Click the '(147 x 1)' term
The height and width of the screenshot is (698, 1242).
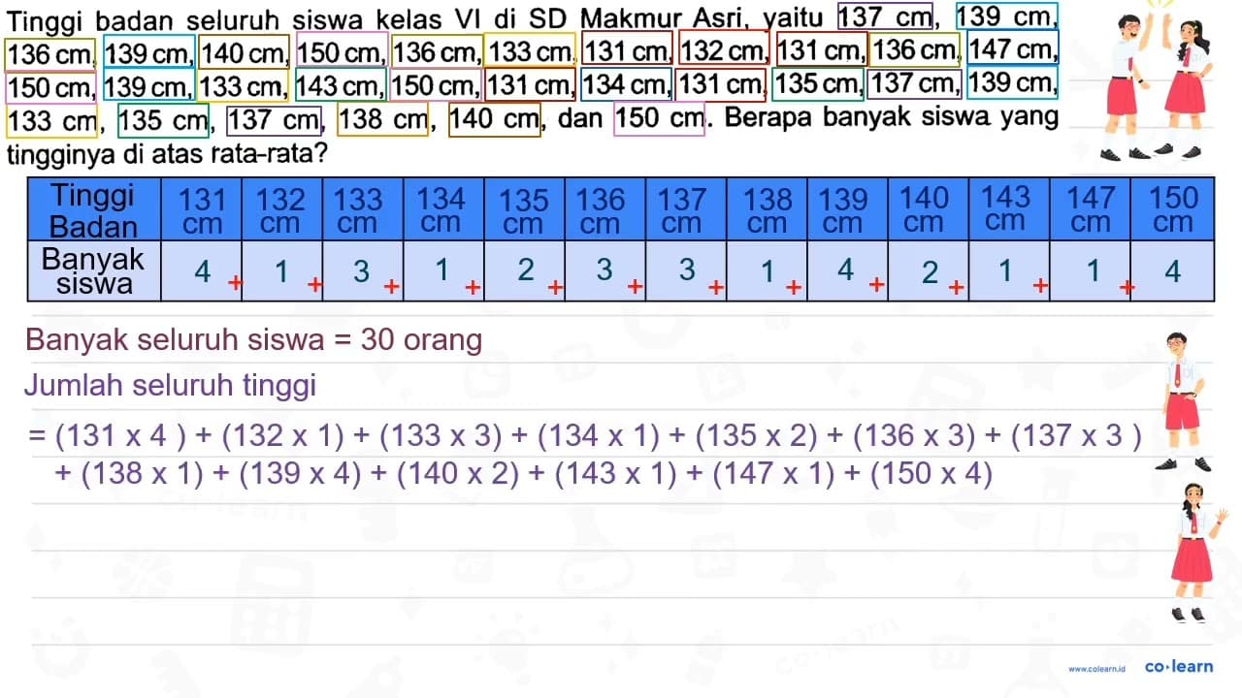(x=774, y=475)
